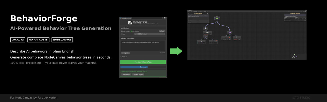Screen dimensions: 327x102
Task: Select the START node in the NodeCanvas graph
Action: (x=217, y=18)
